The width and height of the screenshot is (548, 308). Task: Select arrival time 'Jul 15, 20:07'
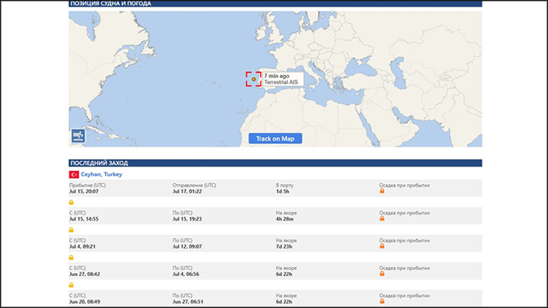coord(84,192)
